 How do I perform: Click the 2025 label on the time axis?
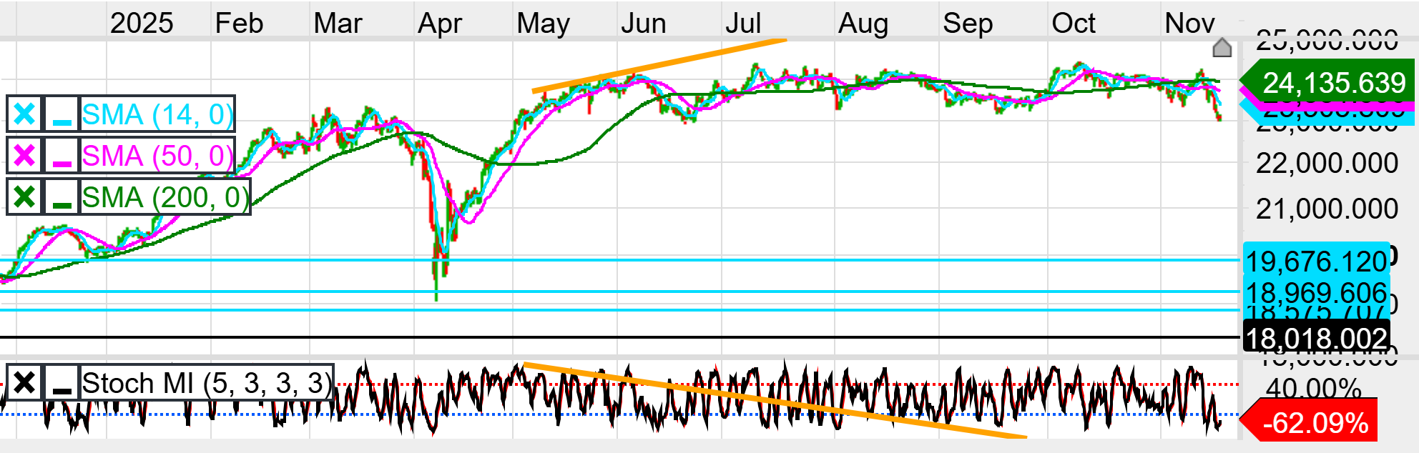point(142,24)
